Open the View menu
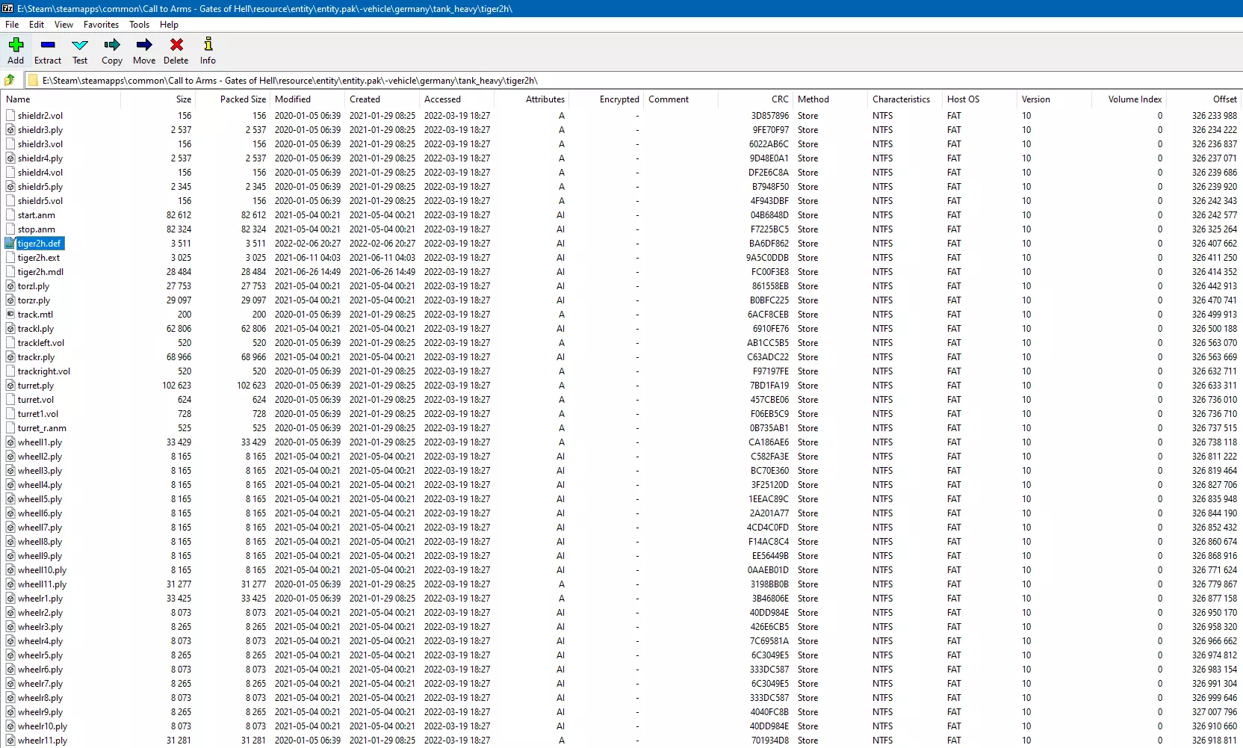The width and height of the screenshot is (1243, 748). (x=63, y=25)
